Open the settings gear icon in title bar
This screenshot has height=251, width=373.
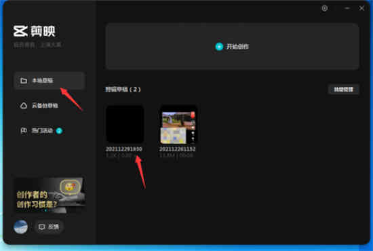[324, 8]
